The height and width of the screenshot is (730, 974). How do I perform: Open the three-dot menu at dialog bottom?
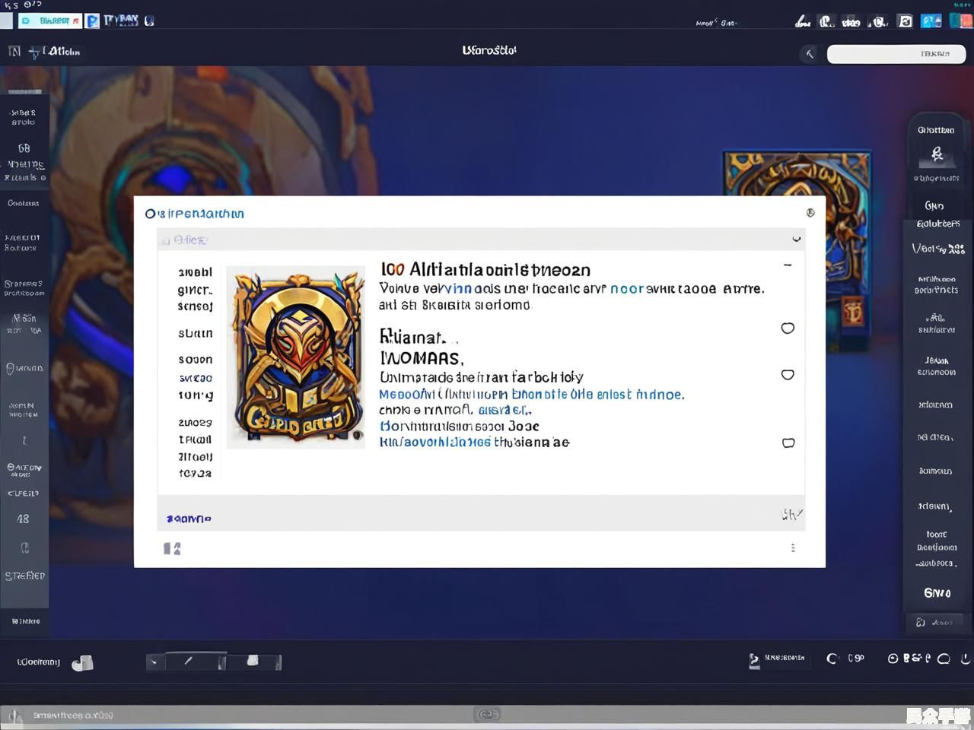tap(793, 547)
